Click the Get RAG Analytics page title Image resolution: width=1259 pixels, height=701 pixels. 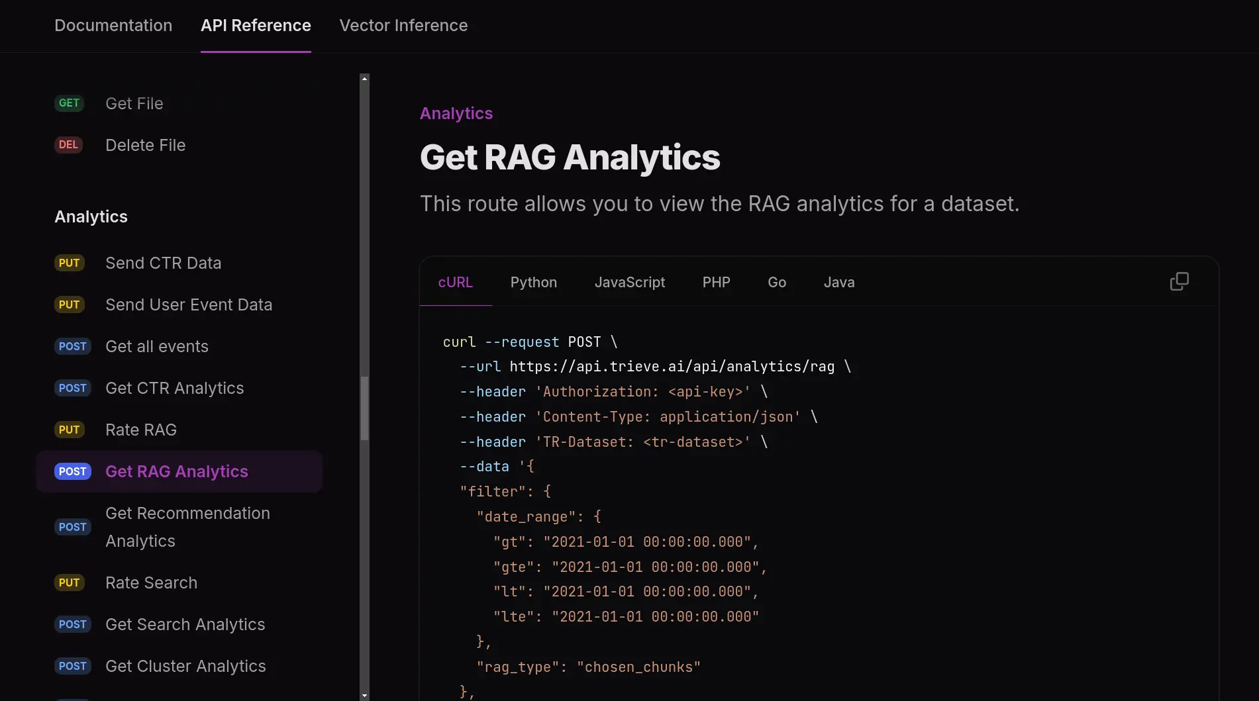pyautogui.click(x=570, y=157)
